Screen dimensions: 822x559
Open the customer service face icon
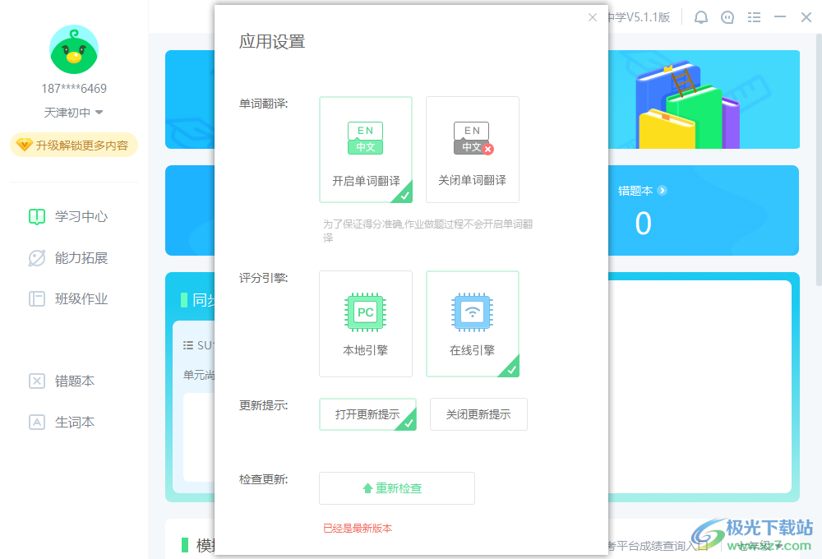(727, 17)
